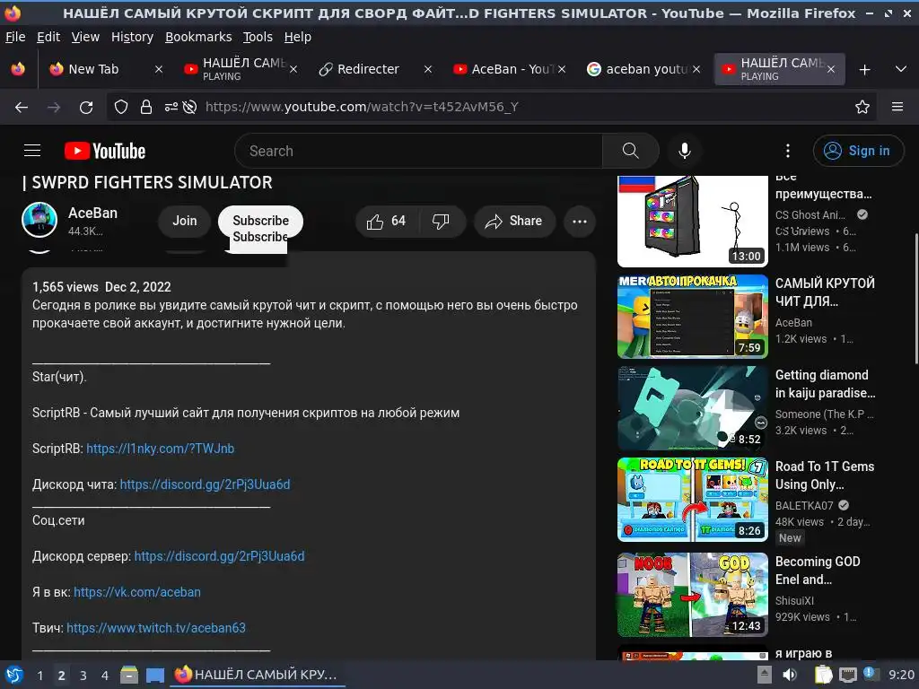Open the desktop start menu icon in taskbar
This screenshot has height=689, width=919.
(x=14, y=675)
